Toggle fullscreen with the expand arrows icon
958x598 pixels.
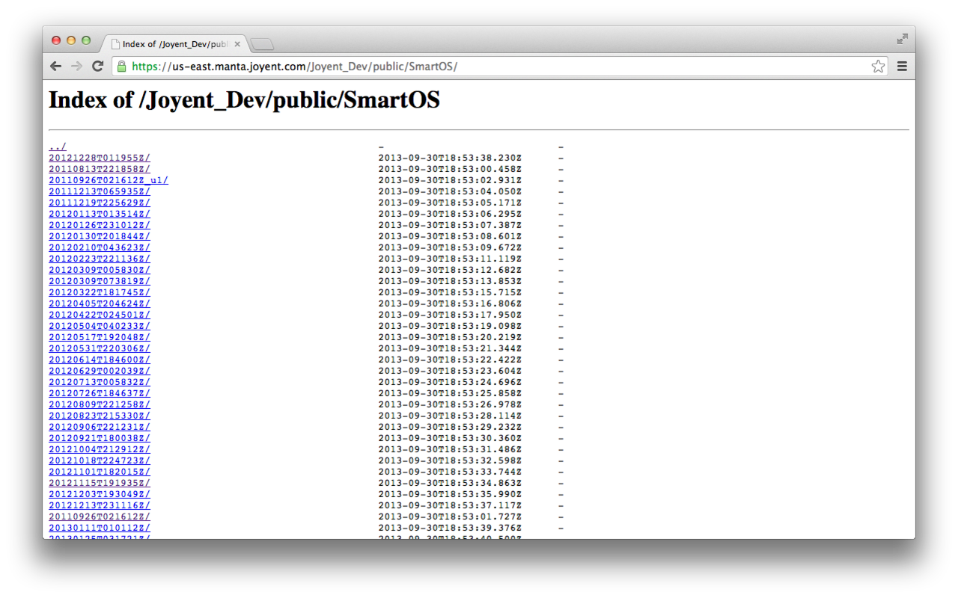(903, 39)
